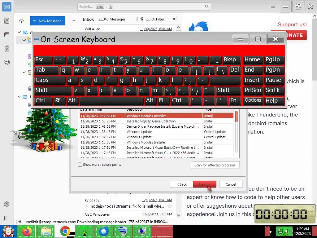Open folder pane options three-dots menu
This screenshot has height=238, width=317.
pyautogui.click(x=73, y=21)
